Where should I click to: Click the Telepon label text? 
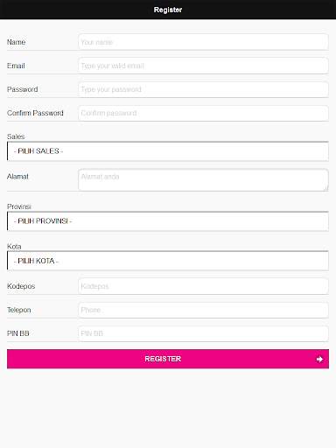coord(19,310)
